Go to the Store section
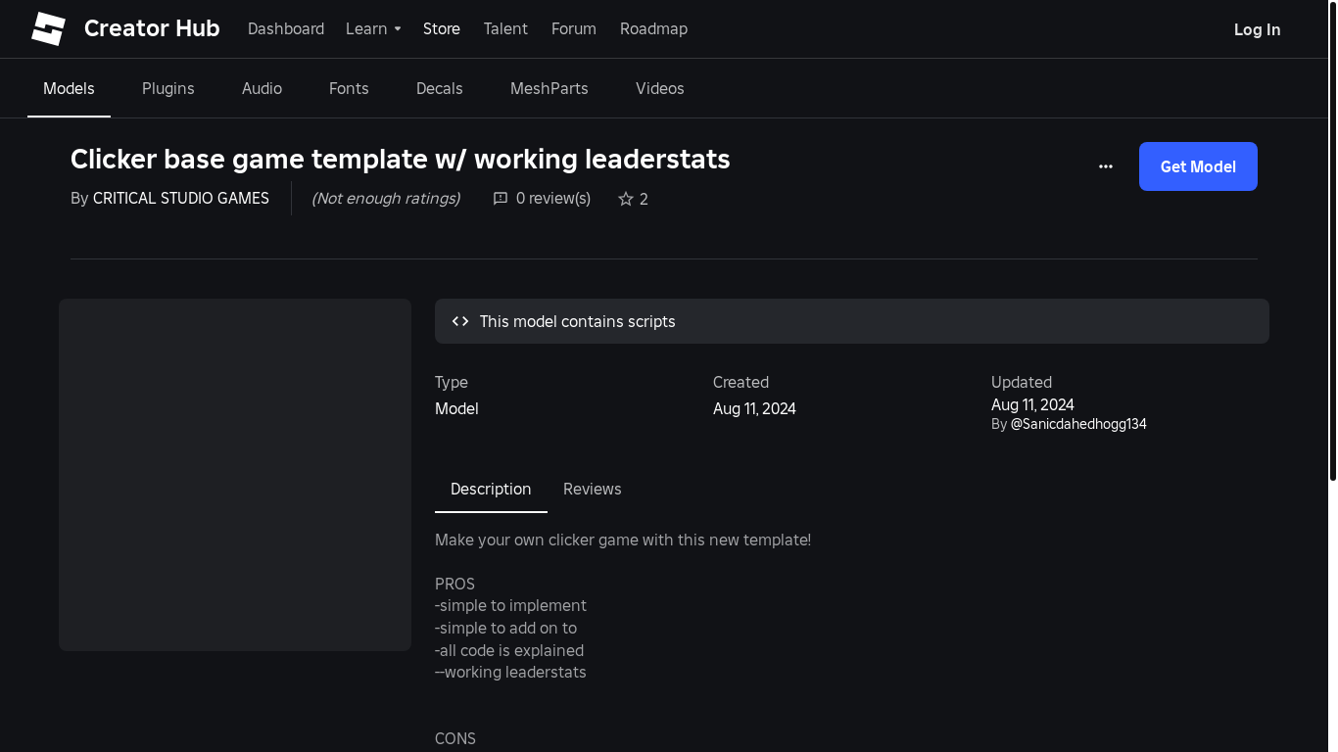Screen dimensions: 1338x752 442,29
